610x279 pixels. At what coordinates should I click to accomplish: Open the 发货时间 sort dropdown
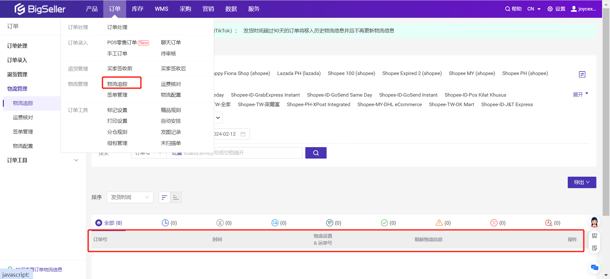pos(130,197)
